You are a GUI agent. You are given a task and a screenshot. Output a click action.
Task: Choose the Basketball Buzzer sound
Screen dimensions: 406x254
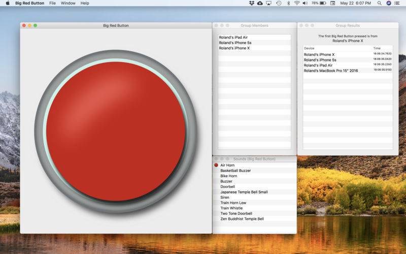coord(255,171)
